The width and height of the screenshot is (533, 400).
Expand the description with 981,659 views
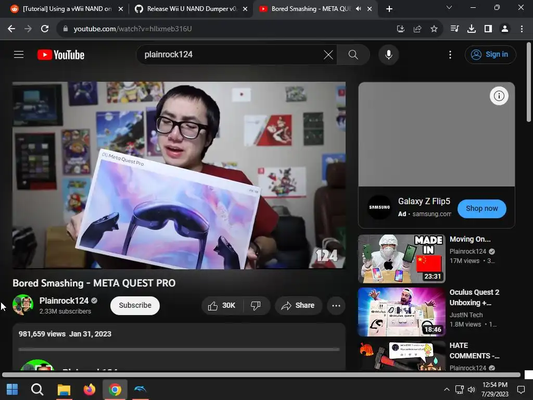point(179,346)
